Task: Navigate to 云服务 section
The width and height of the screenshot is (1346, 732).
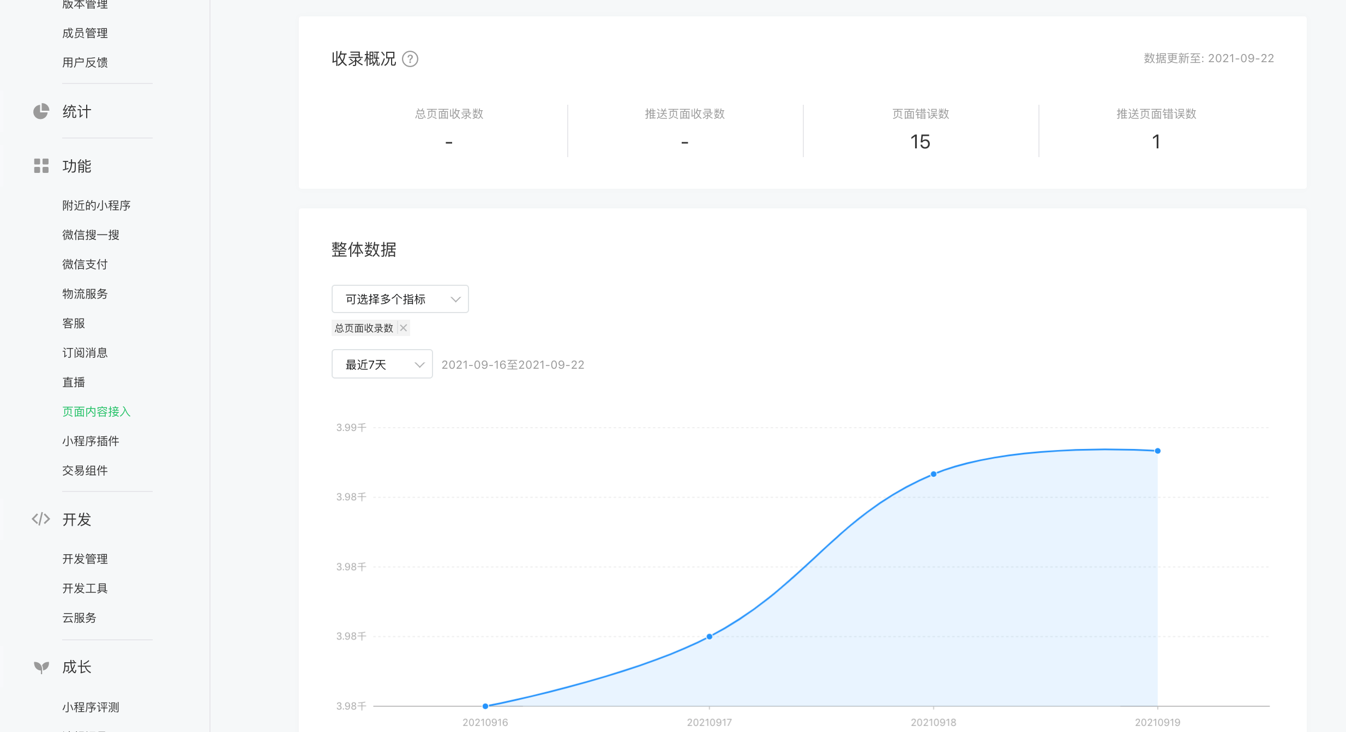Action: tap(79, 617)
